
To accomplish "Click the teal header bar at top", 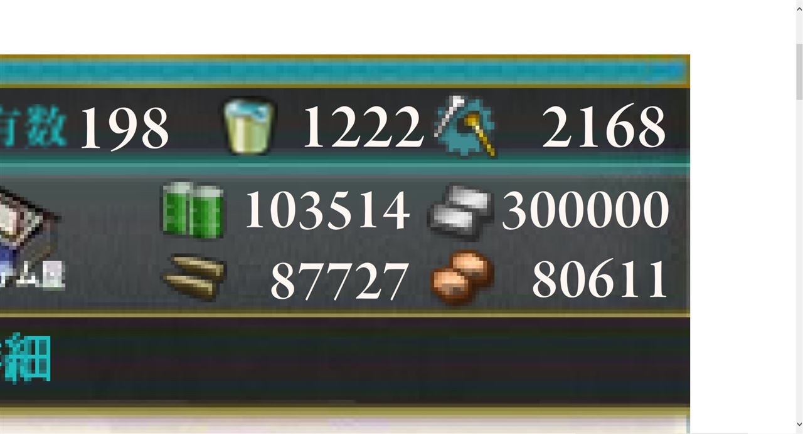I will [x=343, y=71].
